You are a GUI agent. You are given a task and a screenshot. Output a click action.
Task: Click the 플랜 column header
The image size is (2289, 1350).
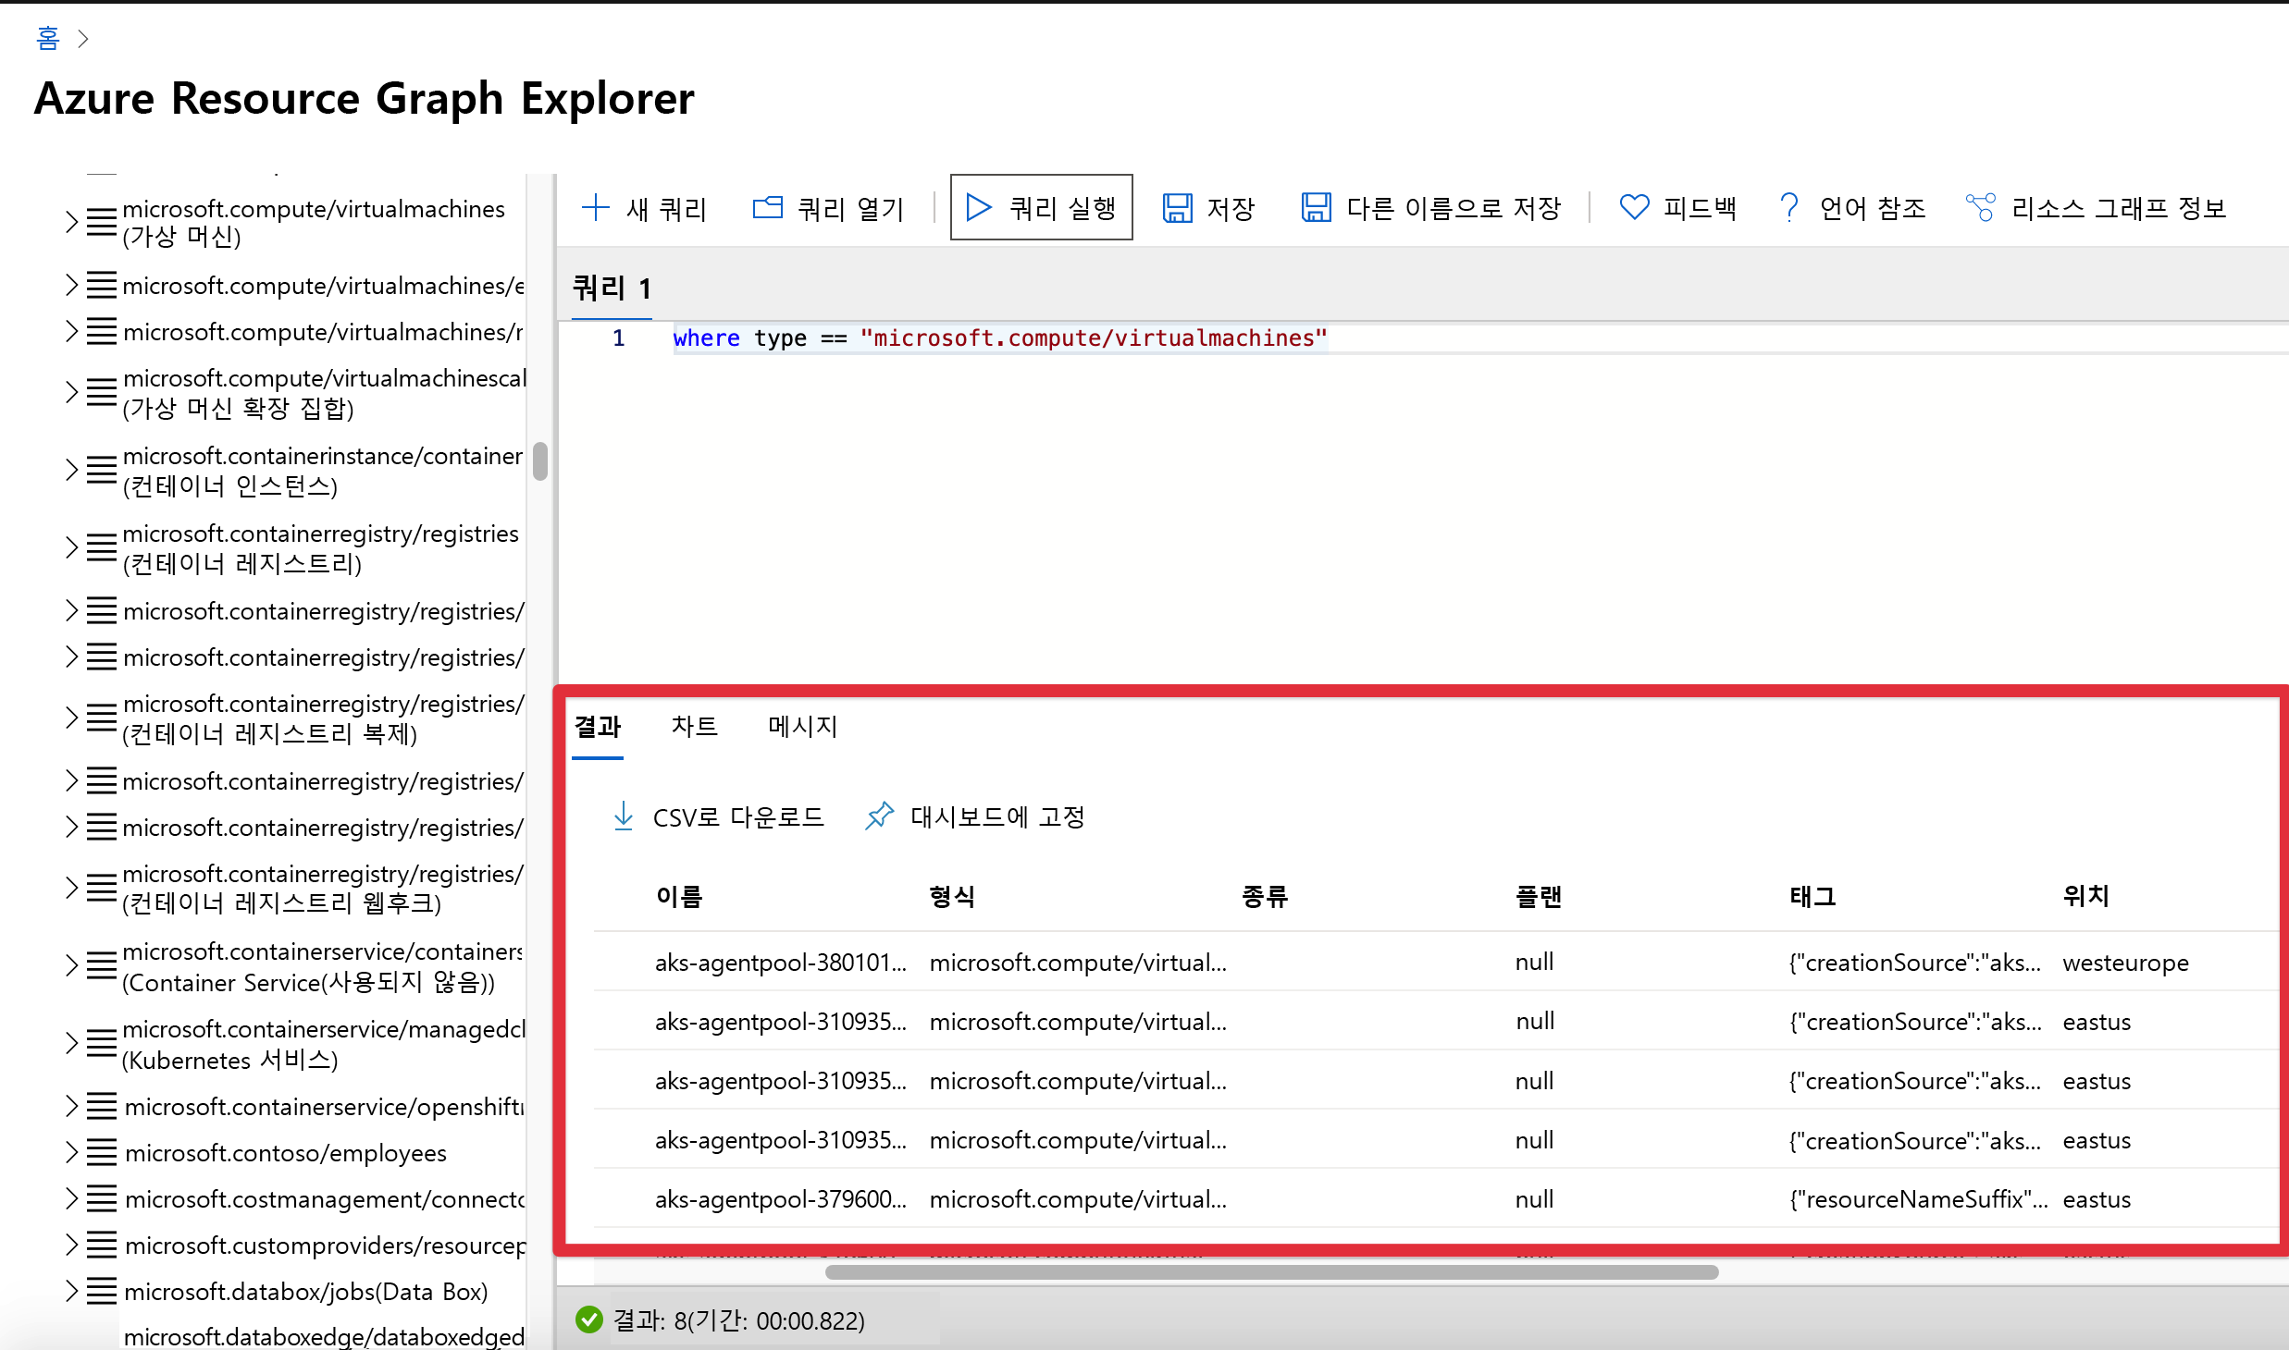1539,896
